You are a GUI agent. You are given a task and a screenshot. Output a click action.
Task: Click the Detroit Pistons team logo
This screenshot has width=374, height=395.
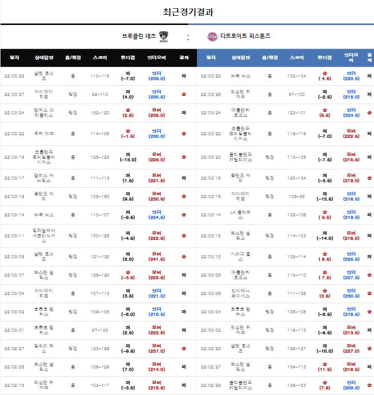[212, 37]
